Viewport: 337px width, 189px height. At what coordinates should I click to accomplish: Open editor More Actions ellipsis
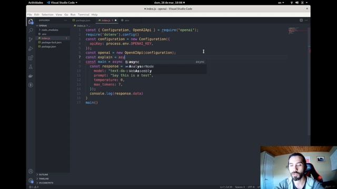(306, 20)
